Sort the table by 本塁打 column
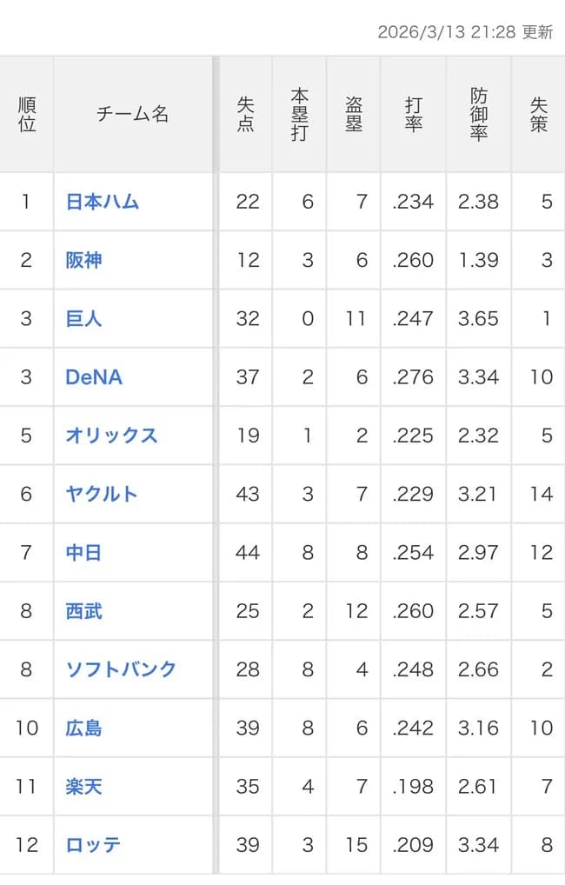The height and width of the screenshot is (885, 565). [299, 114]
